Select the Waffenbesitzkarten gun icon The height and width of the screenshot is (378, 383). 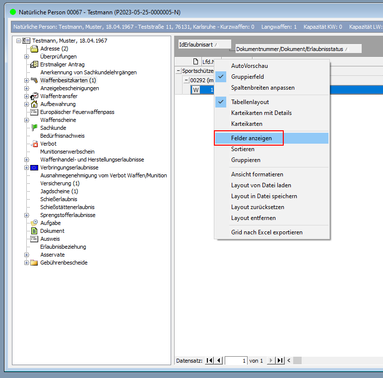tap(34, 80)
